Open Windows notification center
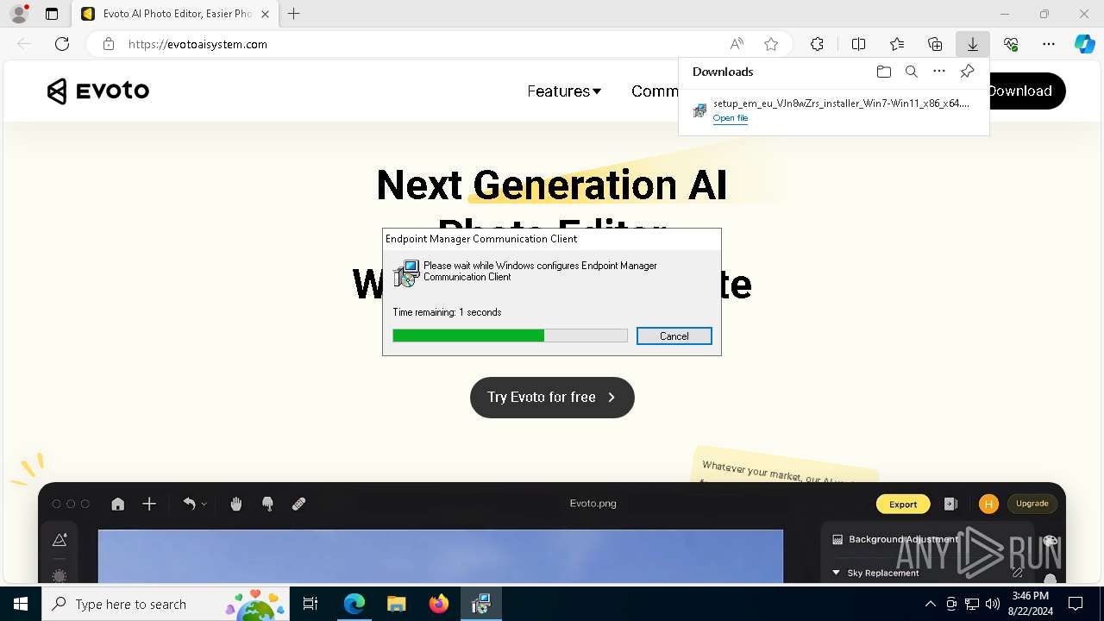 point(1076,604)
